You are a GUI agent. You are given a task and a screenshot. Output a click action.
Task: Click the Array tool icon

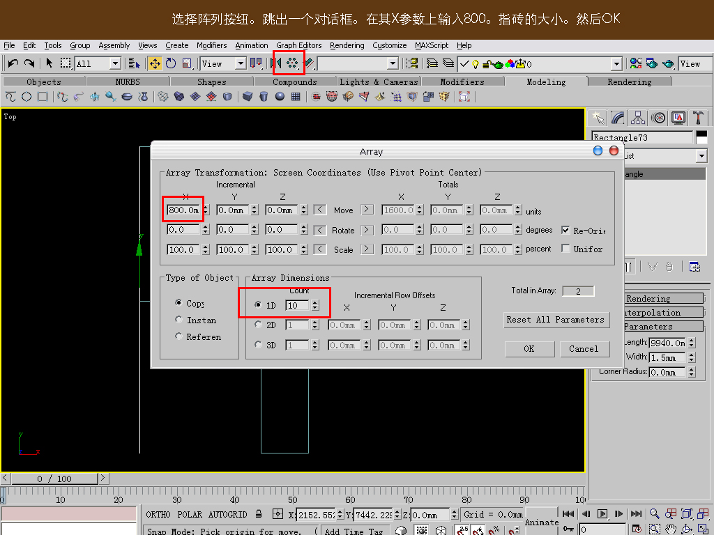click(x=292, y=63)
